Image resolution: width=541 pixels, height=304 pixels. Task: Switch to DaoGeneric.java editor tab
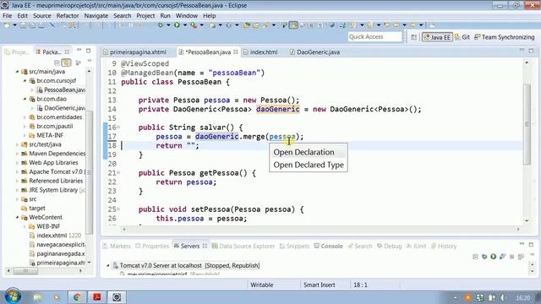[x=318, y=52]
